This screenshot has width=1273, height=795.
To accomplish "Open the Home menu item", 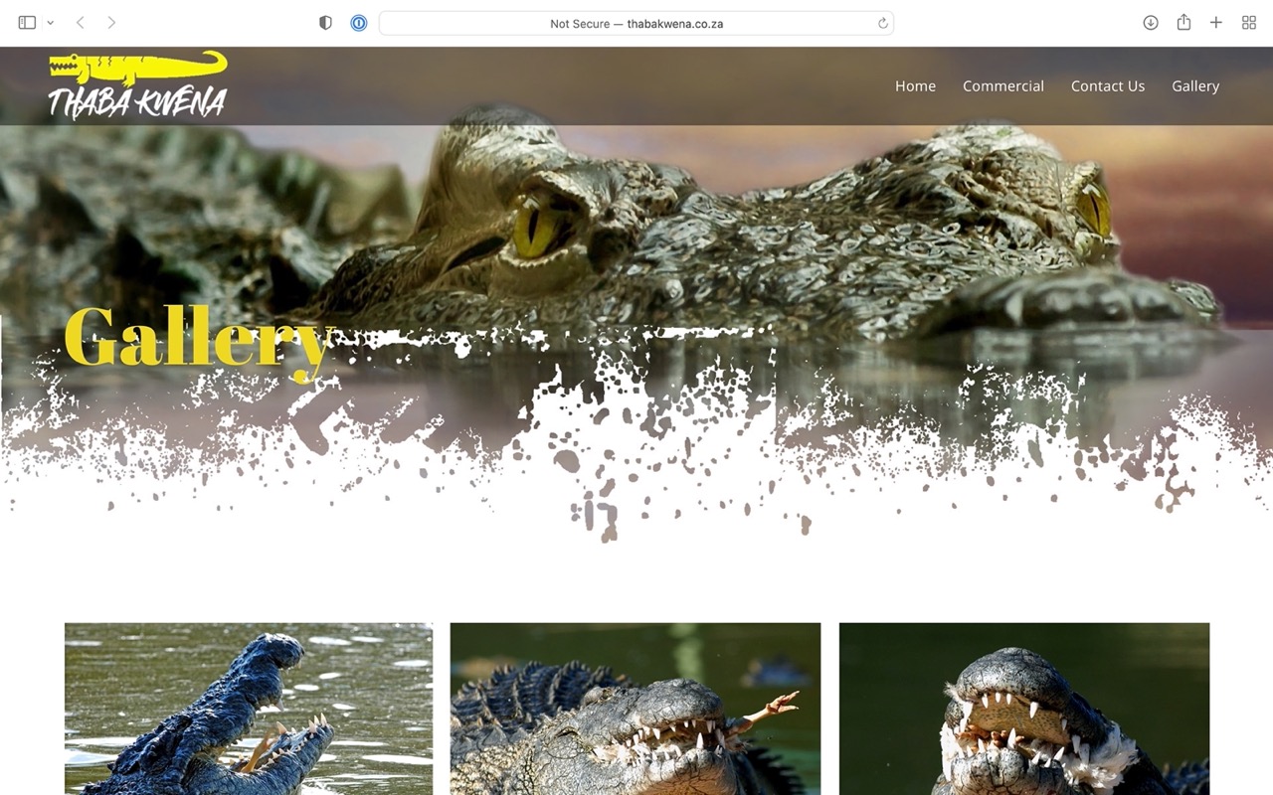I will [x=915, y=86].
